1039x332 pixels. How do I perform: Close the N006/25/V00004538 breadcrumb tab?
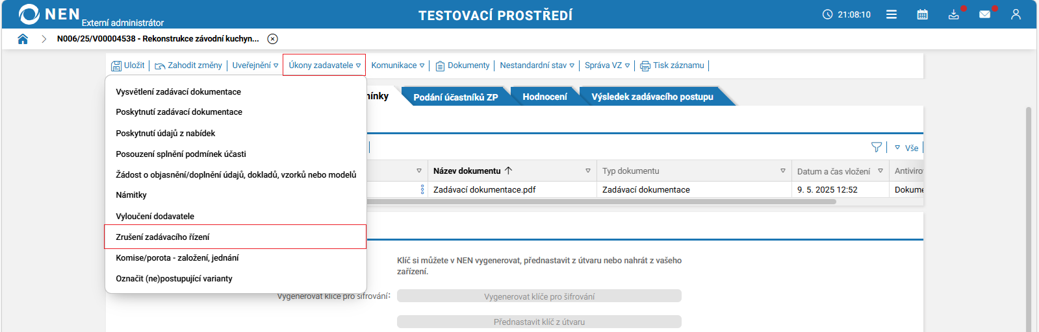point(273,39)
